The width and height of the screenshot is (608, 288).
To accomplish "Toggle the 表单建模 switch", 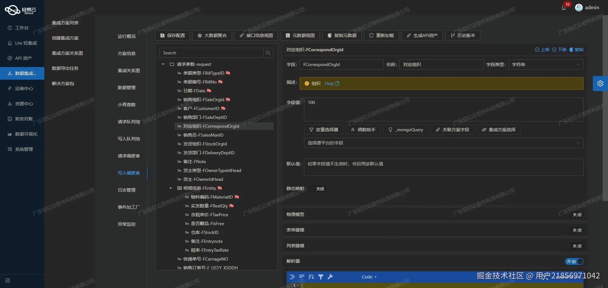I will pyautogui.click(x=574, y=230).
